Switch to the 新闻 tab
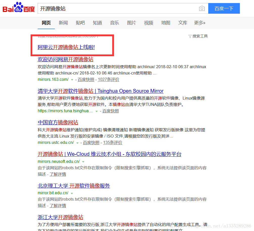 63,23
